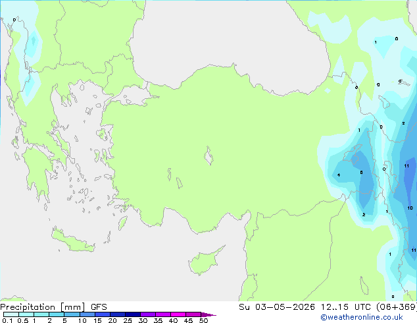Image resolution: width=417 pixels, height=323 pixels.
Task: Click the '4' precipitation value on map
Action: 339,175
